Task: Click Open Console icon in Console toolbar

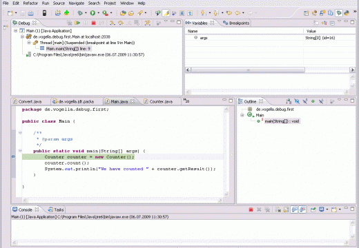Action: [334, 209]
